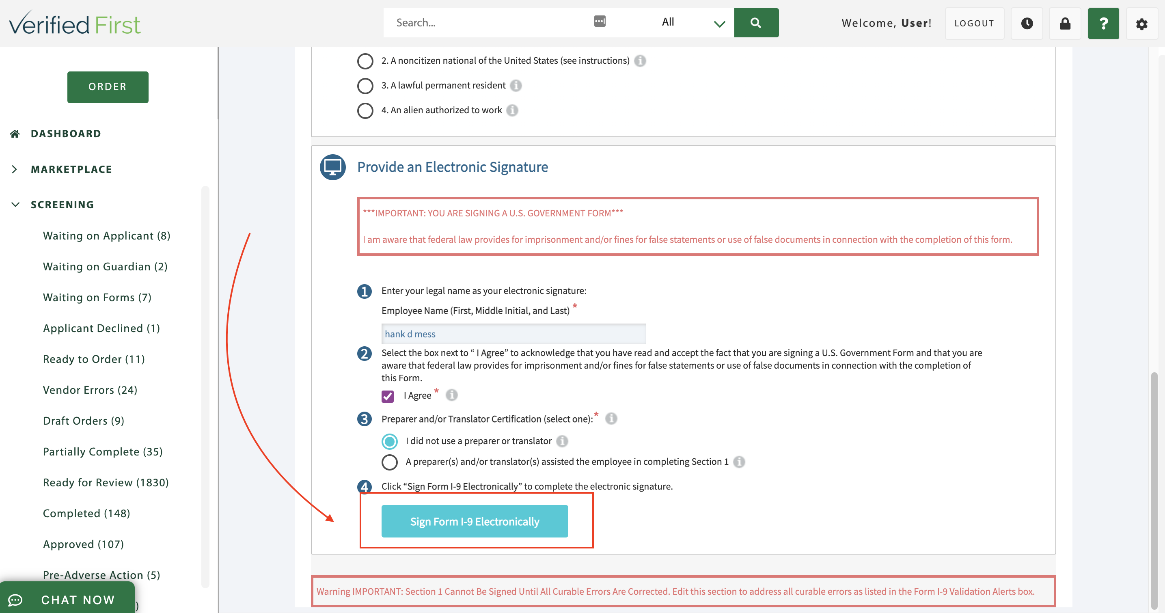Click the green ORDER button
This screenshot has height=613, width=1165.
point(108,87)
